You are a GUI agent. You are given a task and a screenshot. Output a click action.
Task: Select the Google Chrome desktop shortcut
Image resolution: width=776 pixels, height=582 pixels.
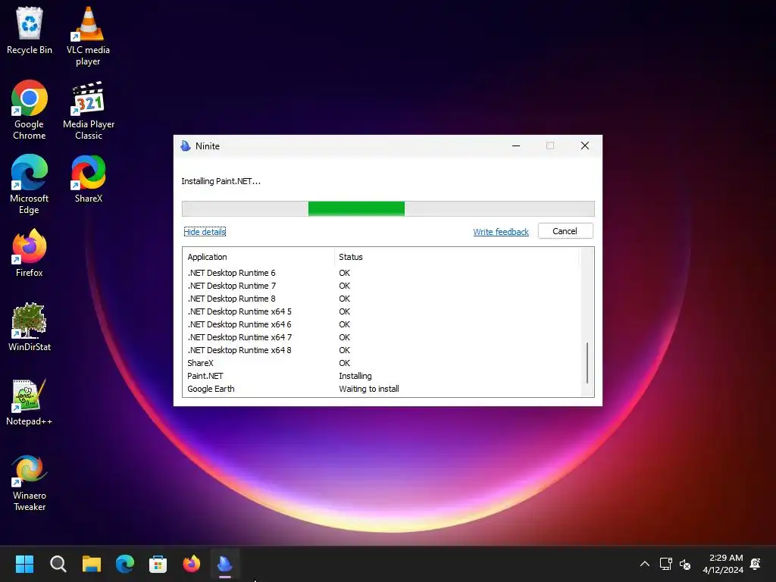[x=30, y=110]
